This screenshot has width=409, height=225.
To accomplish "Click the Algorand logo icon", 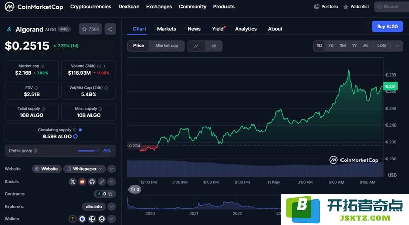I will [x=9, y=29].
